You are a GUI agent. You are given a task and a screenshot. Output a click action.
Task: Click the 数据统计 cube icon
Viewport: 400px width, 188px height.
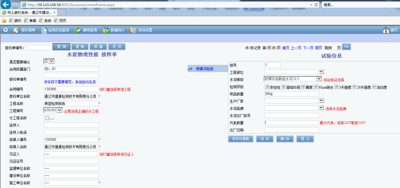tap(106, 30)
